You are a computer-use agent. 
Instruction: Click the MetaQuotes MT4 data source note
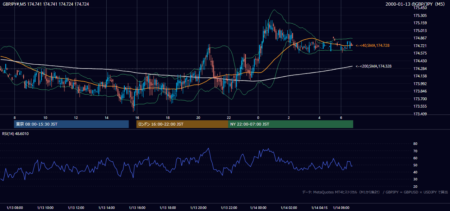[375, 192]
